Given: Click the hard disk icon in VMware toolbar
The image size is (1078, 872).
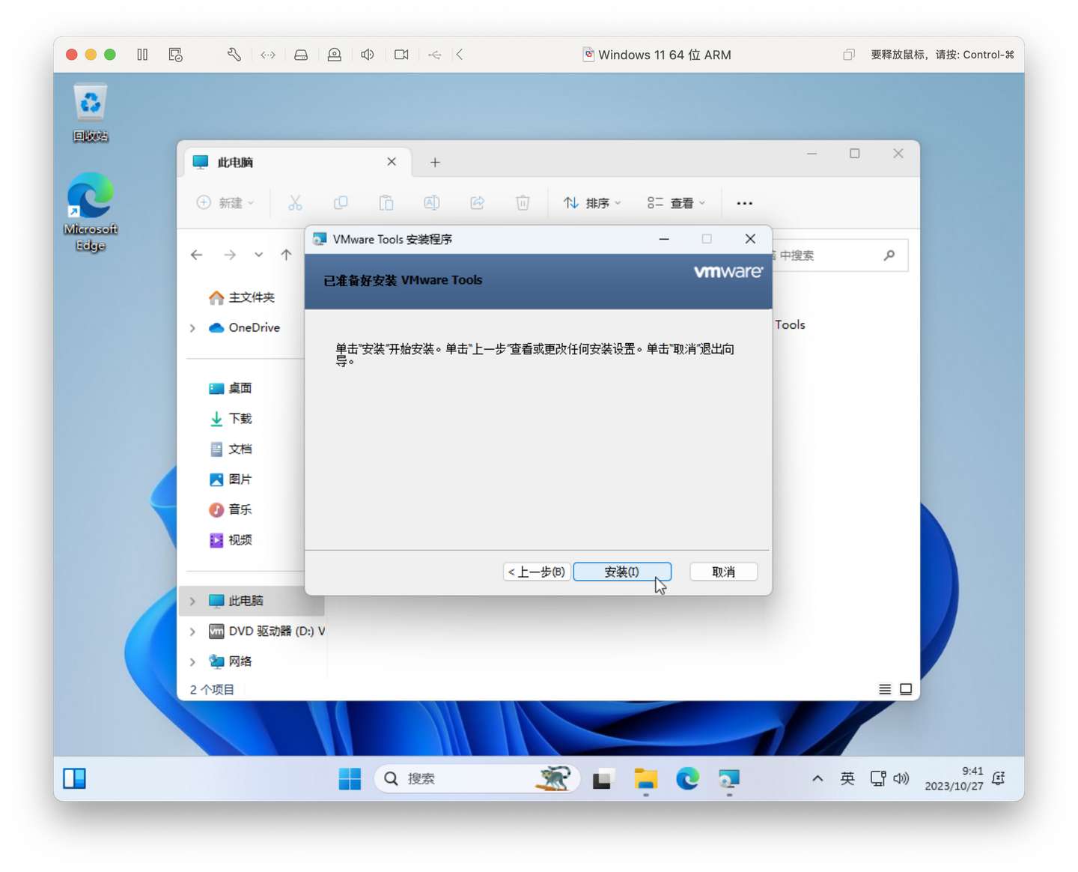Looking at the screenshot, I should click(x=301, y=55).
